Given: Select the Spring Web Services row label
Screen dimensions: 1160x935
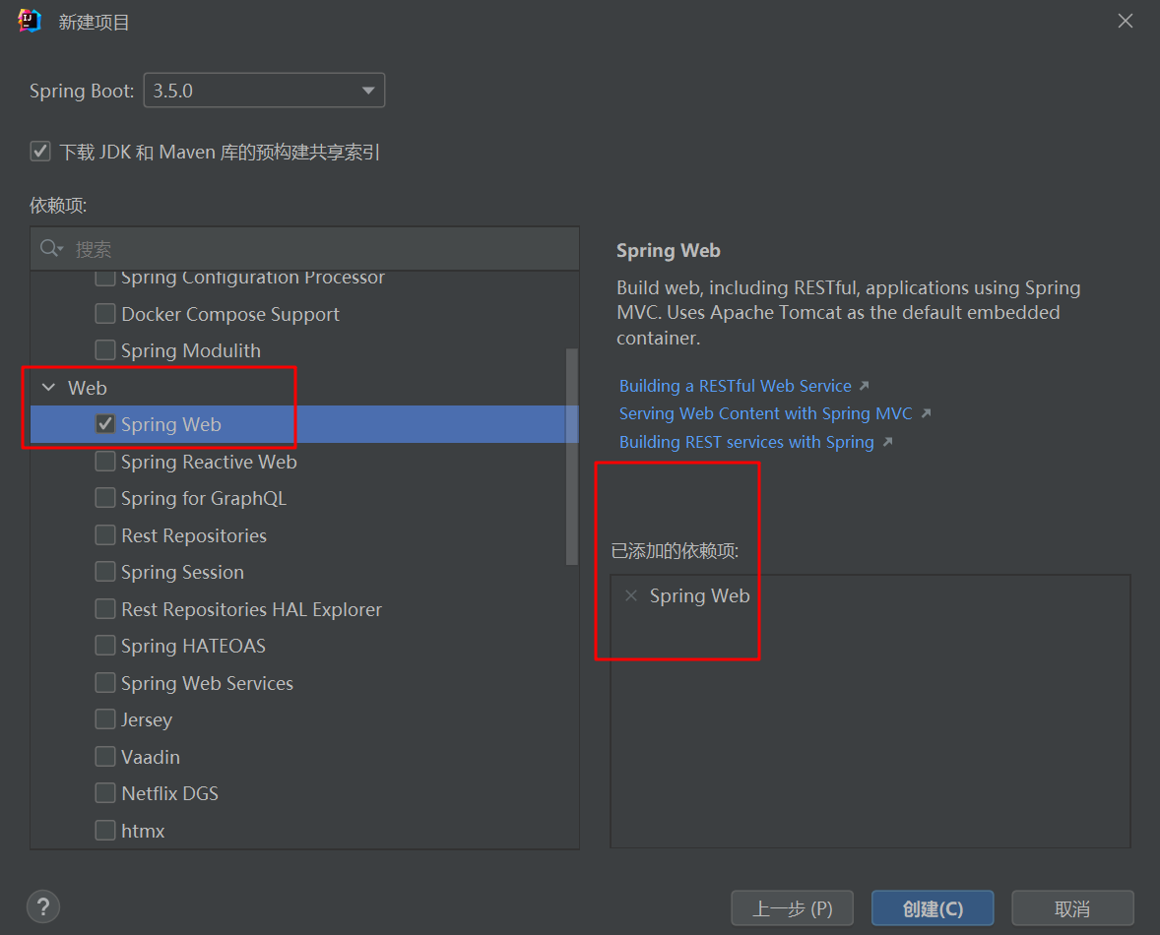Looking at the screenshot, I should click(207, 684).
